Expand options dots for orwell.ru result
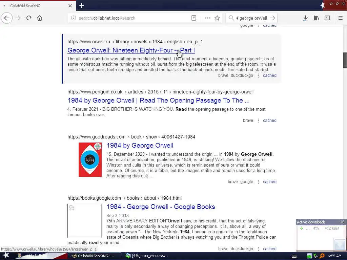This screenshot has width=347, height=260. [258, 75]
